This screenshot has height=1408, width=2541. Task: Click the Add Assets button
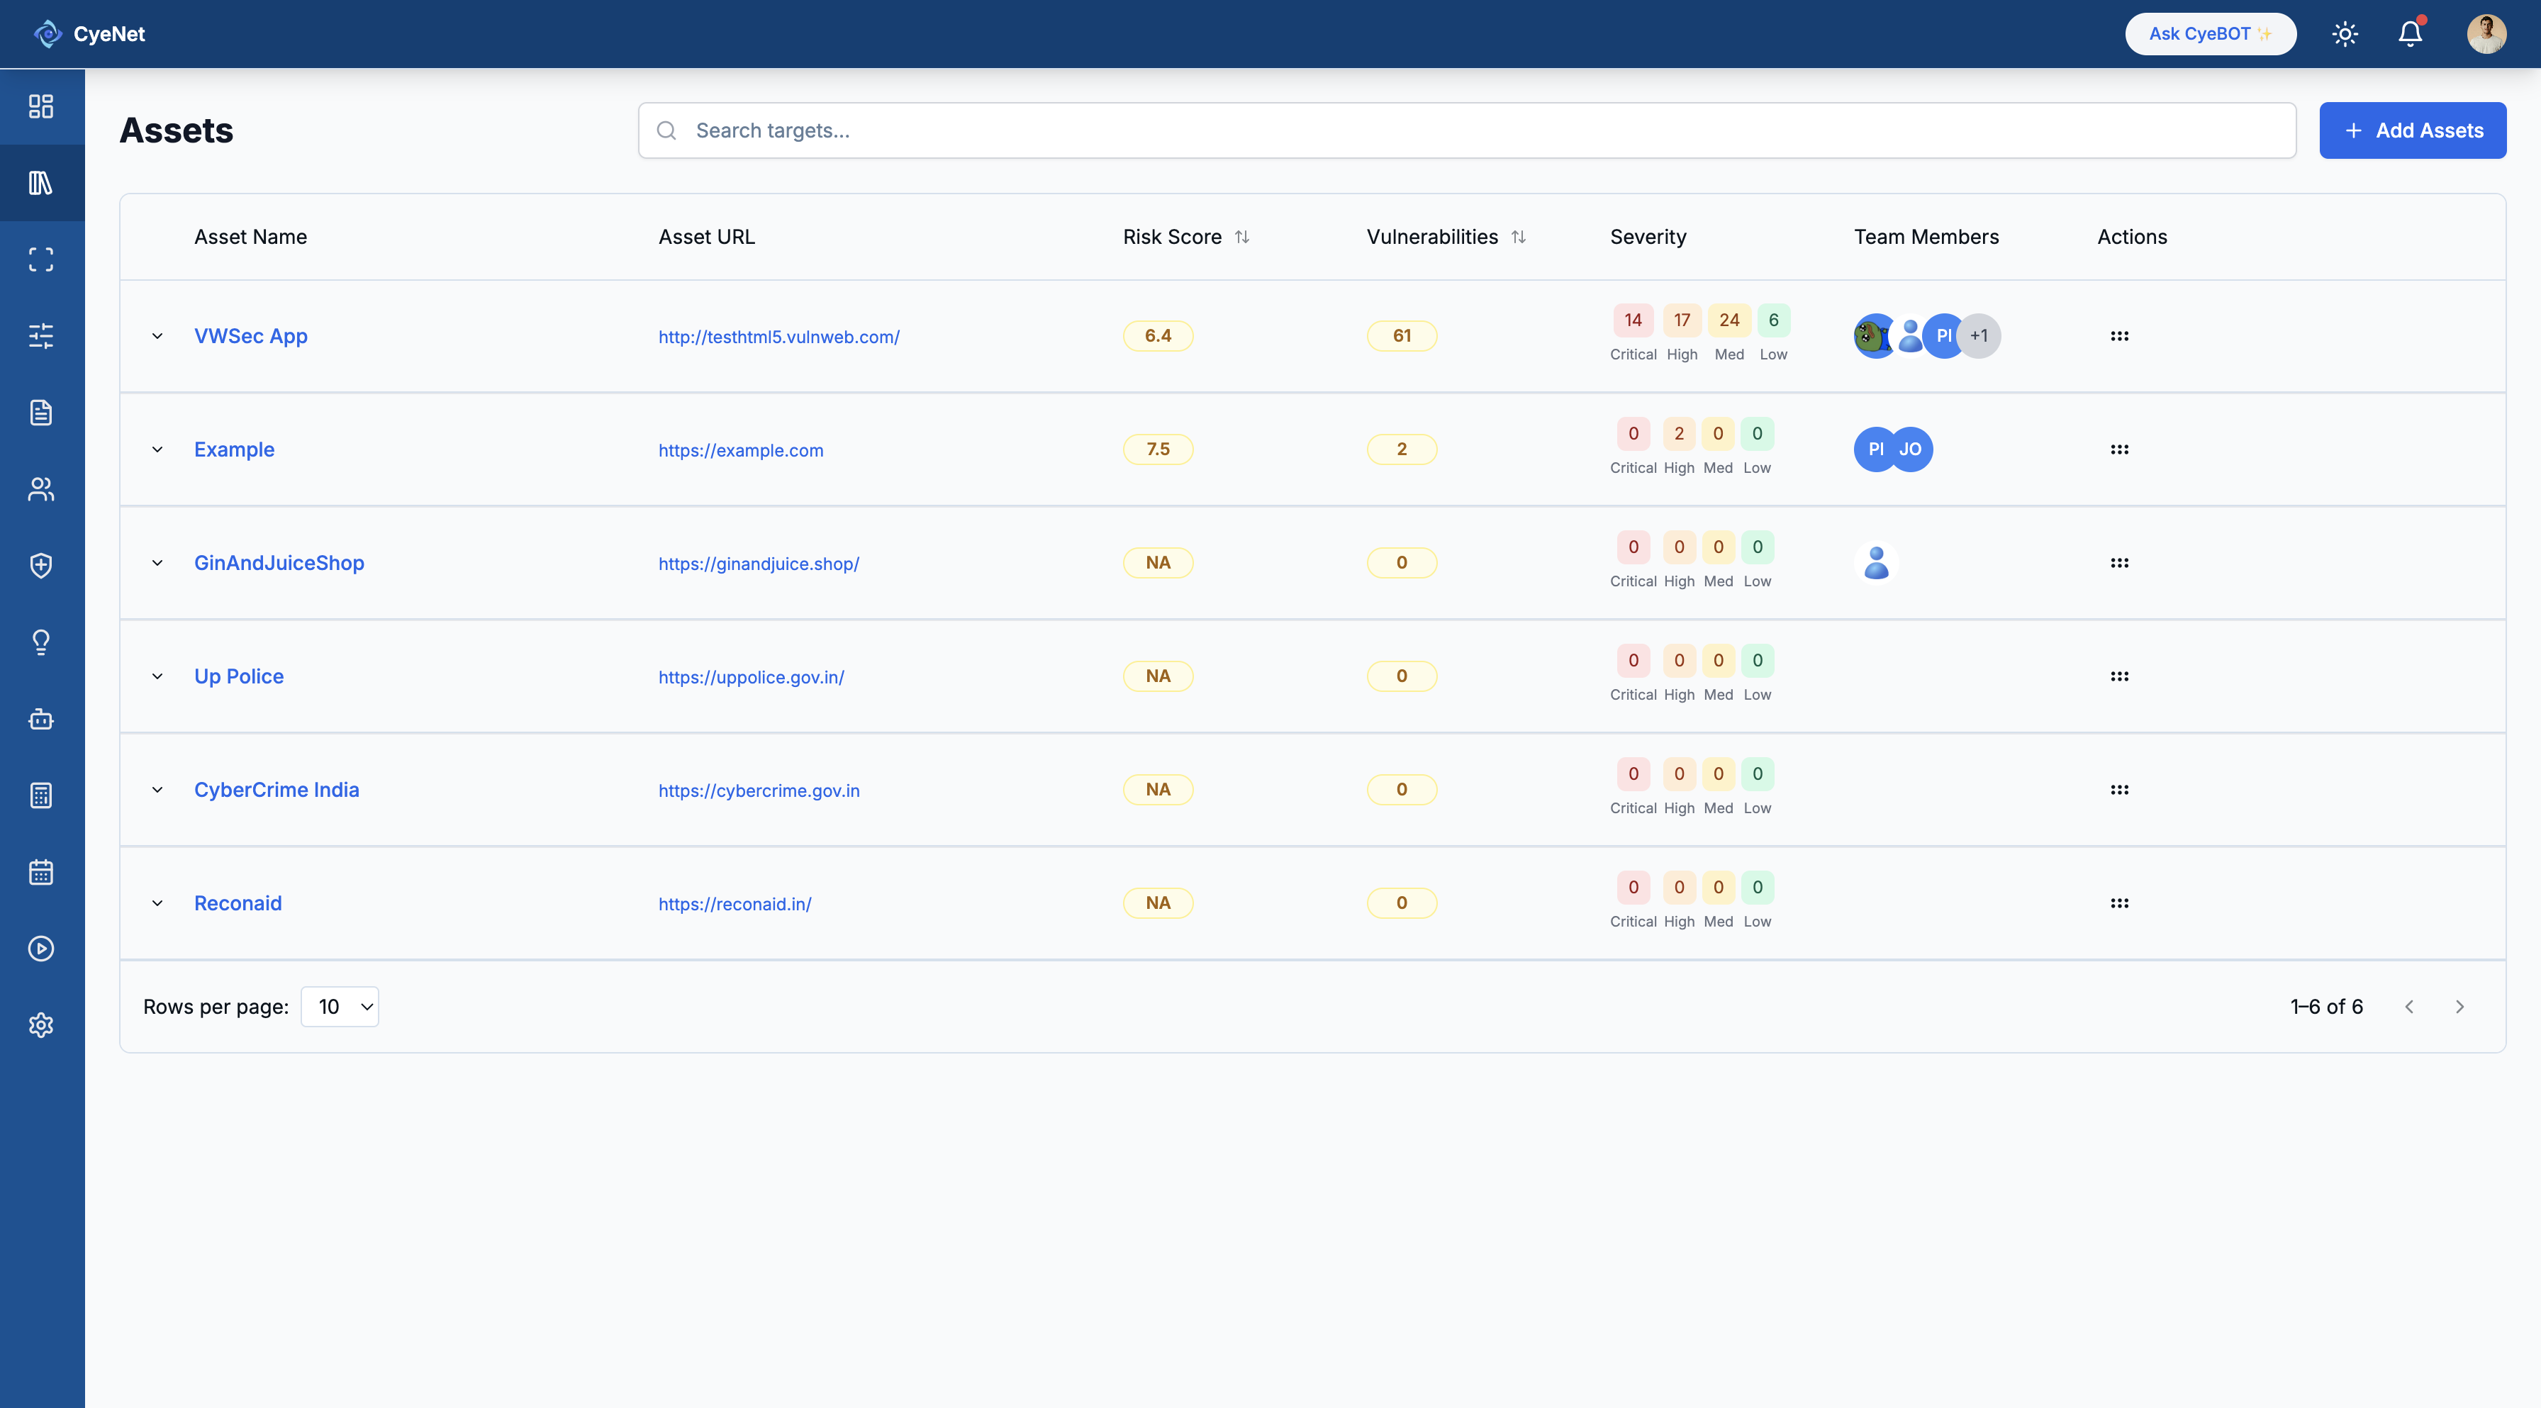2413,129
